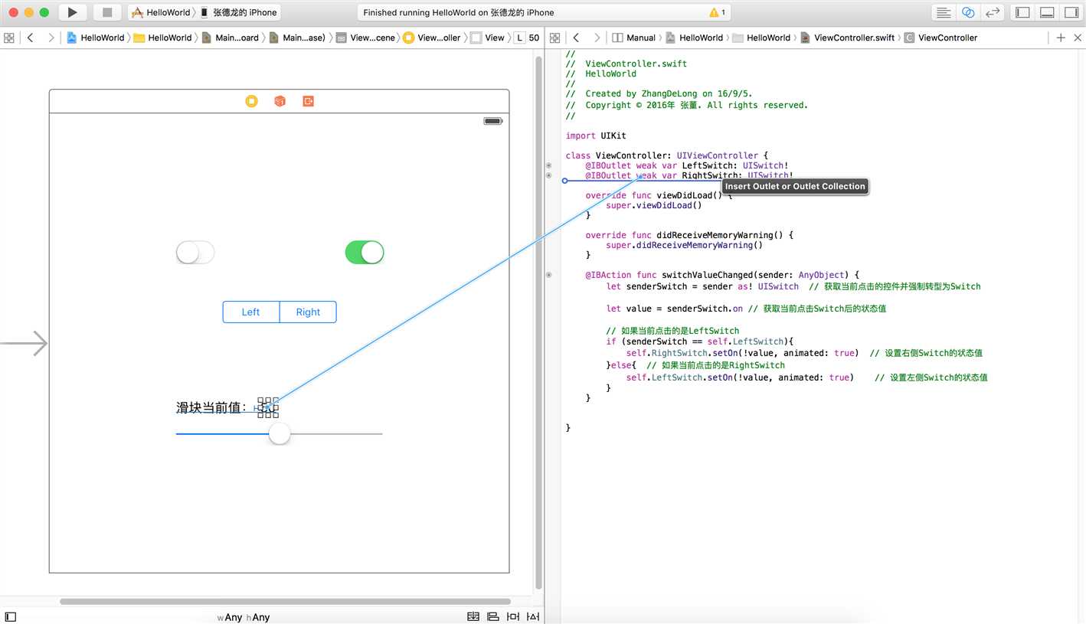Screen dimensions: 1086x624
Task: Select the First Responder dock icon
Action: pos(280,101)
